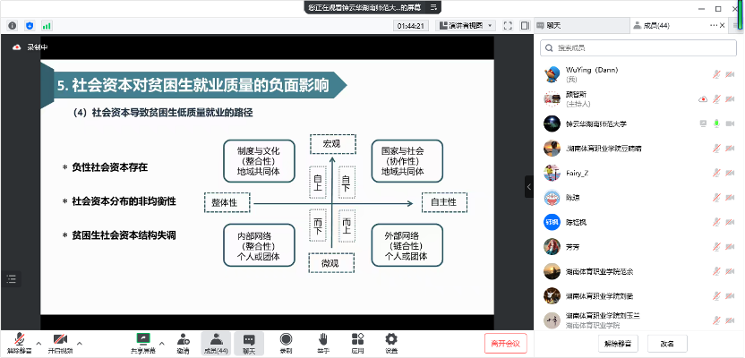
Task: Select member 湖南体育职业学院刘诺
Action: pos(602,296)
